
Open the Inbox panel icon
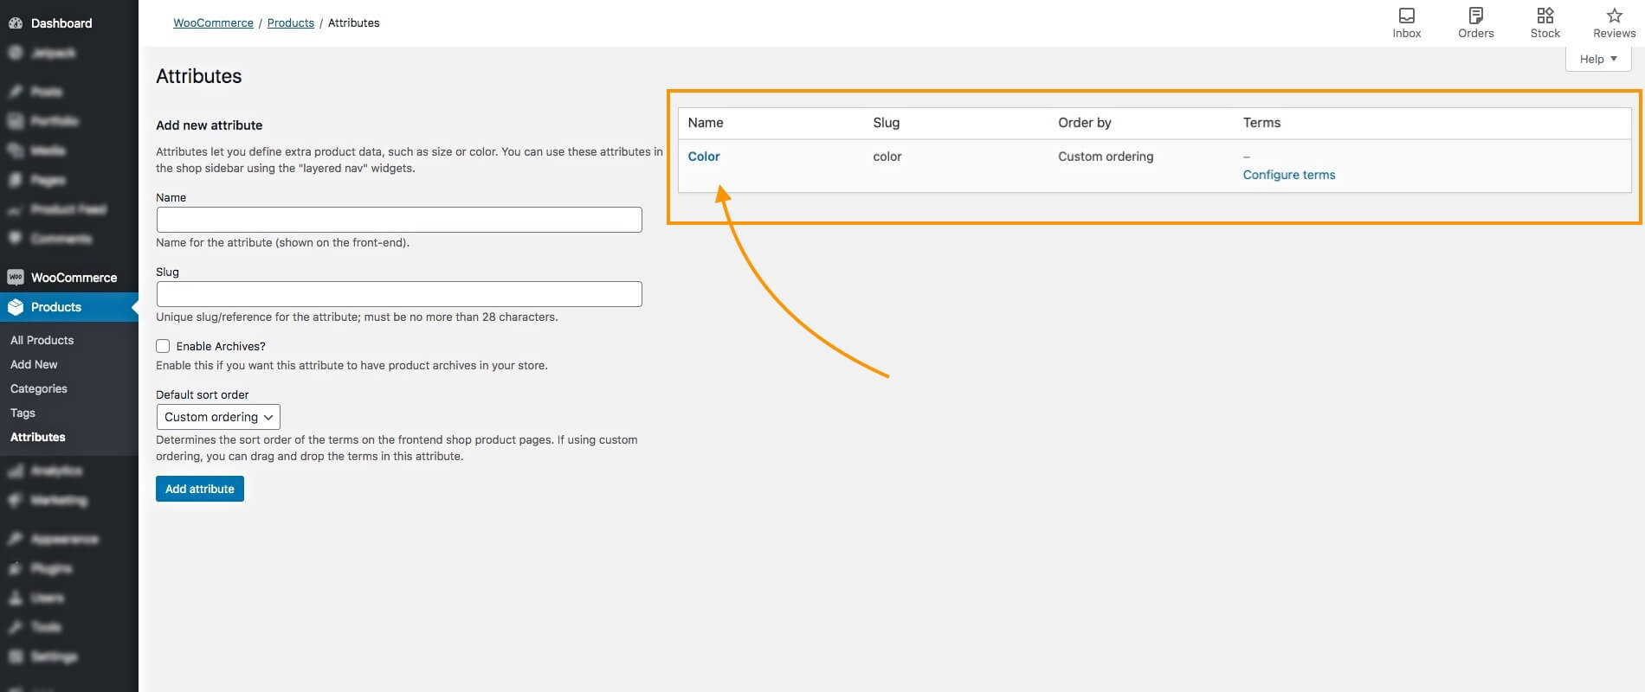pyautogui.click(x=1407, y=16)
